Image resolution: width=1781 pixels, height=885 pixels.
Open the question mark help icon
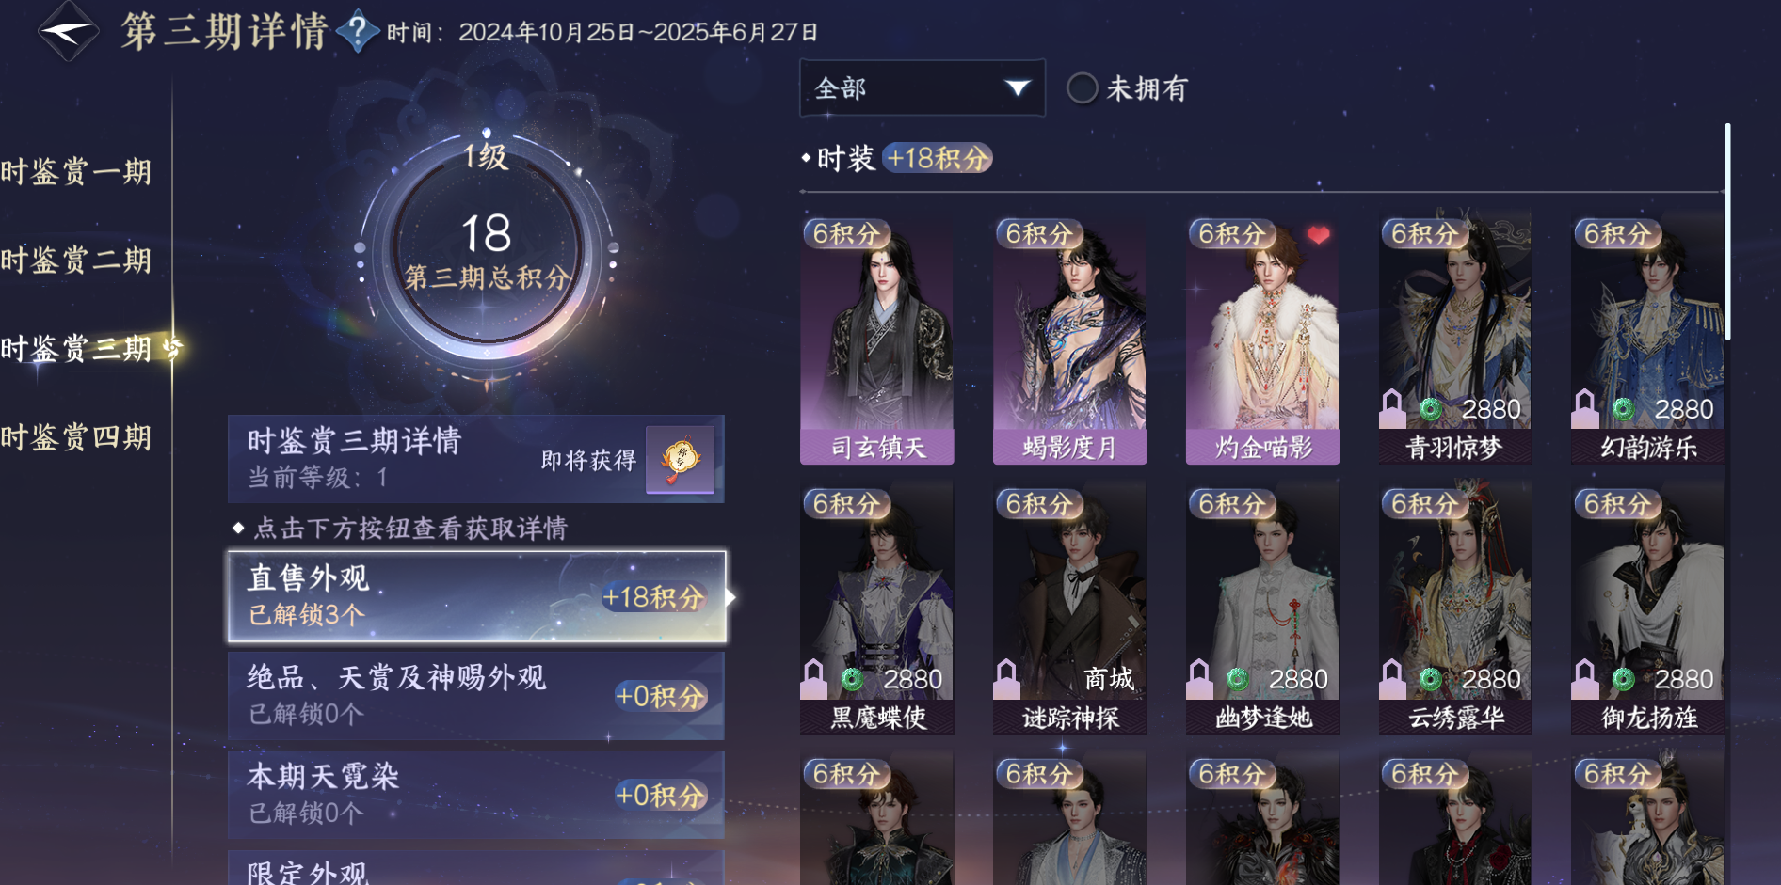click(x=358, y=32)
